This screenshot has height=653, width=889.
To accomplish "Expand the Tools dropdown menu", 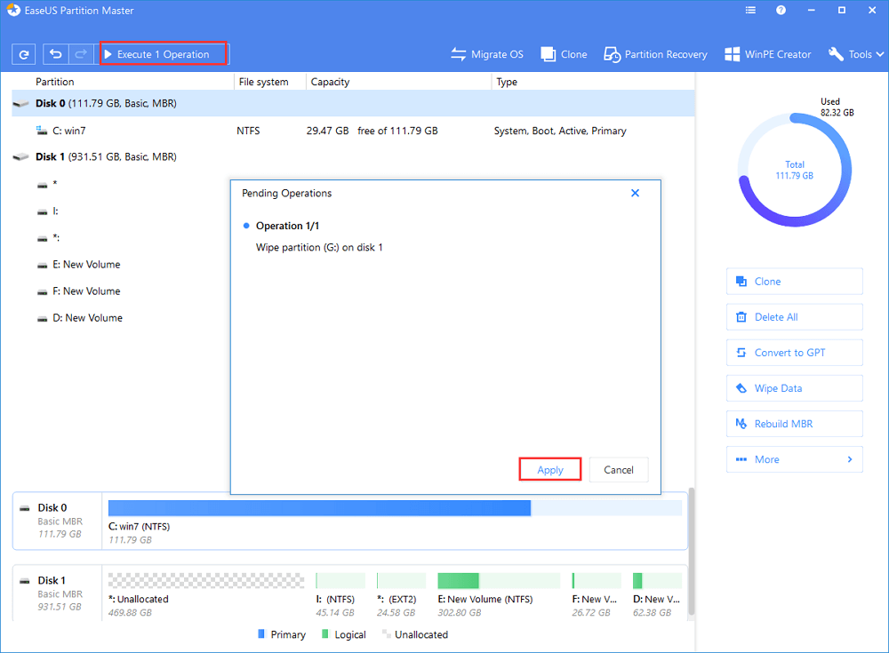I will [x=856, y=54].
